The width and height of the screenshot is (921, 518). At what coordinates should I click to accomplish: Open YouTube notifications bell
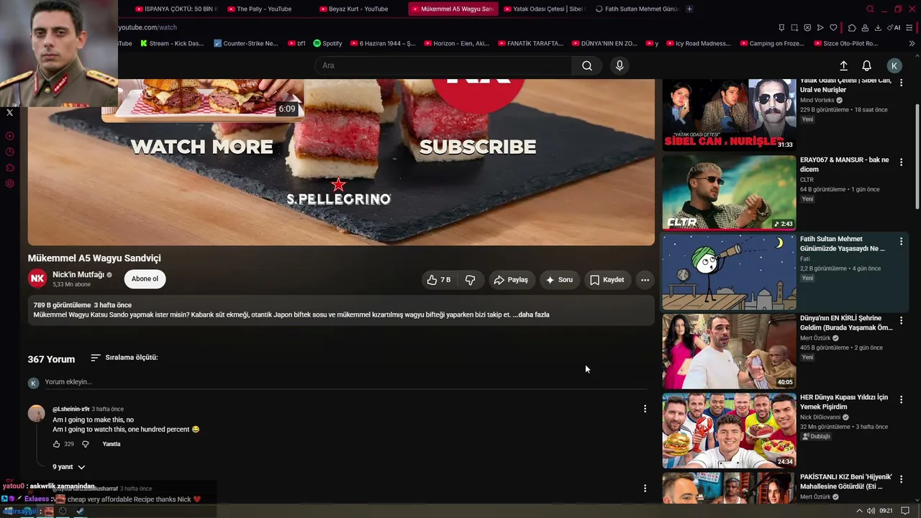(x=867, y=65)
